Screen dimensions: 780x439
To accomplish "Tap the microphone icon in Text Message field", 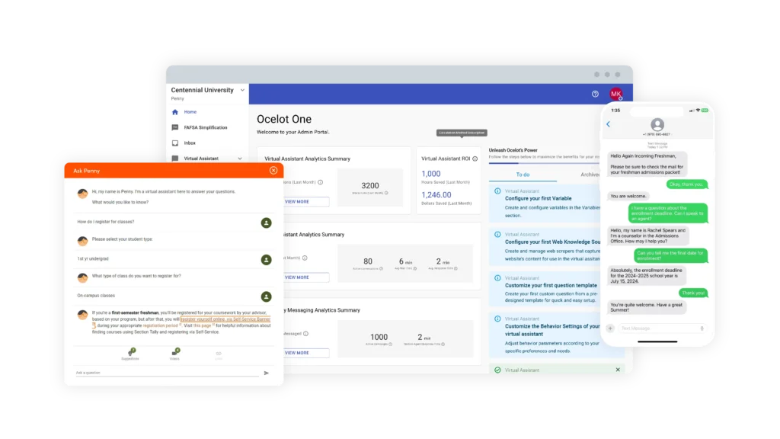I will (x=702, y=328).
